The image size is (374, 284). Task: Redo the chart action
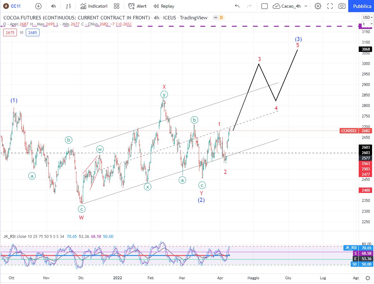coord(249,6)
